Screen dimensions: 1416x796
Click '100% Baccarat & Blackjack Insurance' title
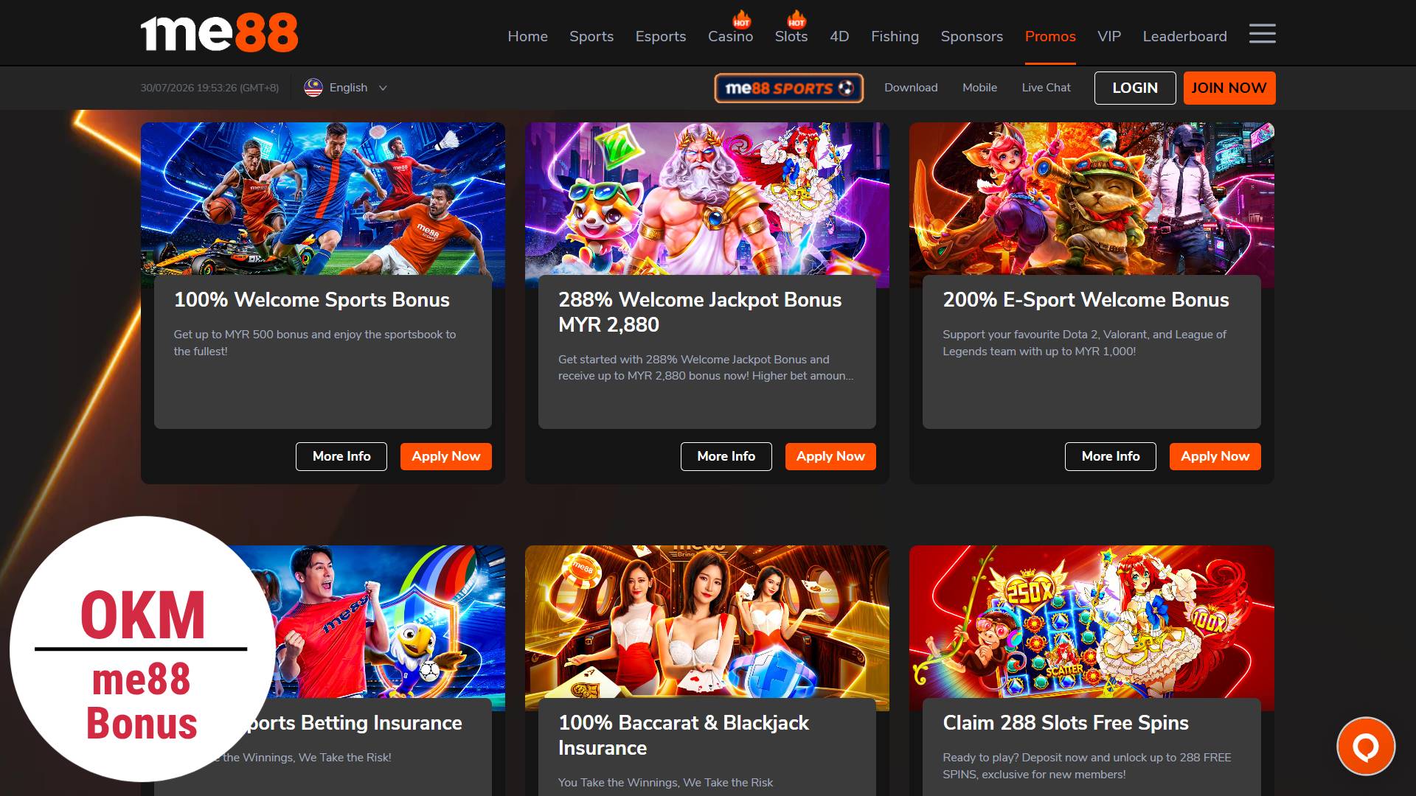pyautogui.click(x=684, y=736)
